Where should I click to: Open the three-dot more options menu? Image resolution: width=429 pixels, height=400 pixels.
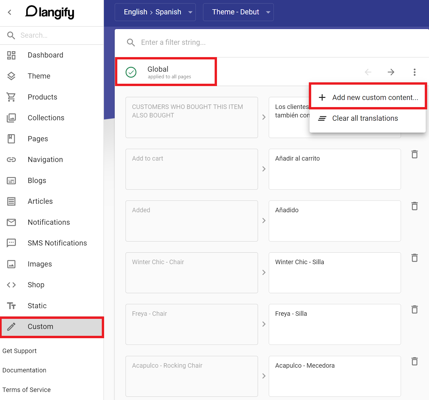415,72
